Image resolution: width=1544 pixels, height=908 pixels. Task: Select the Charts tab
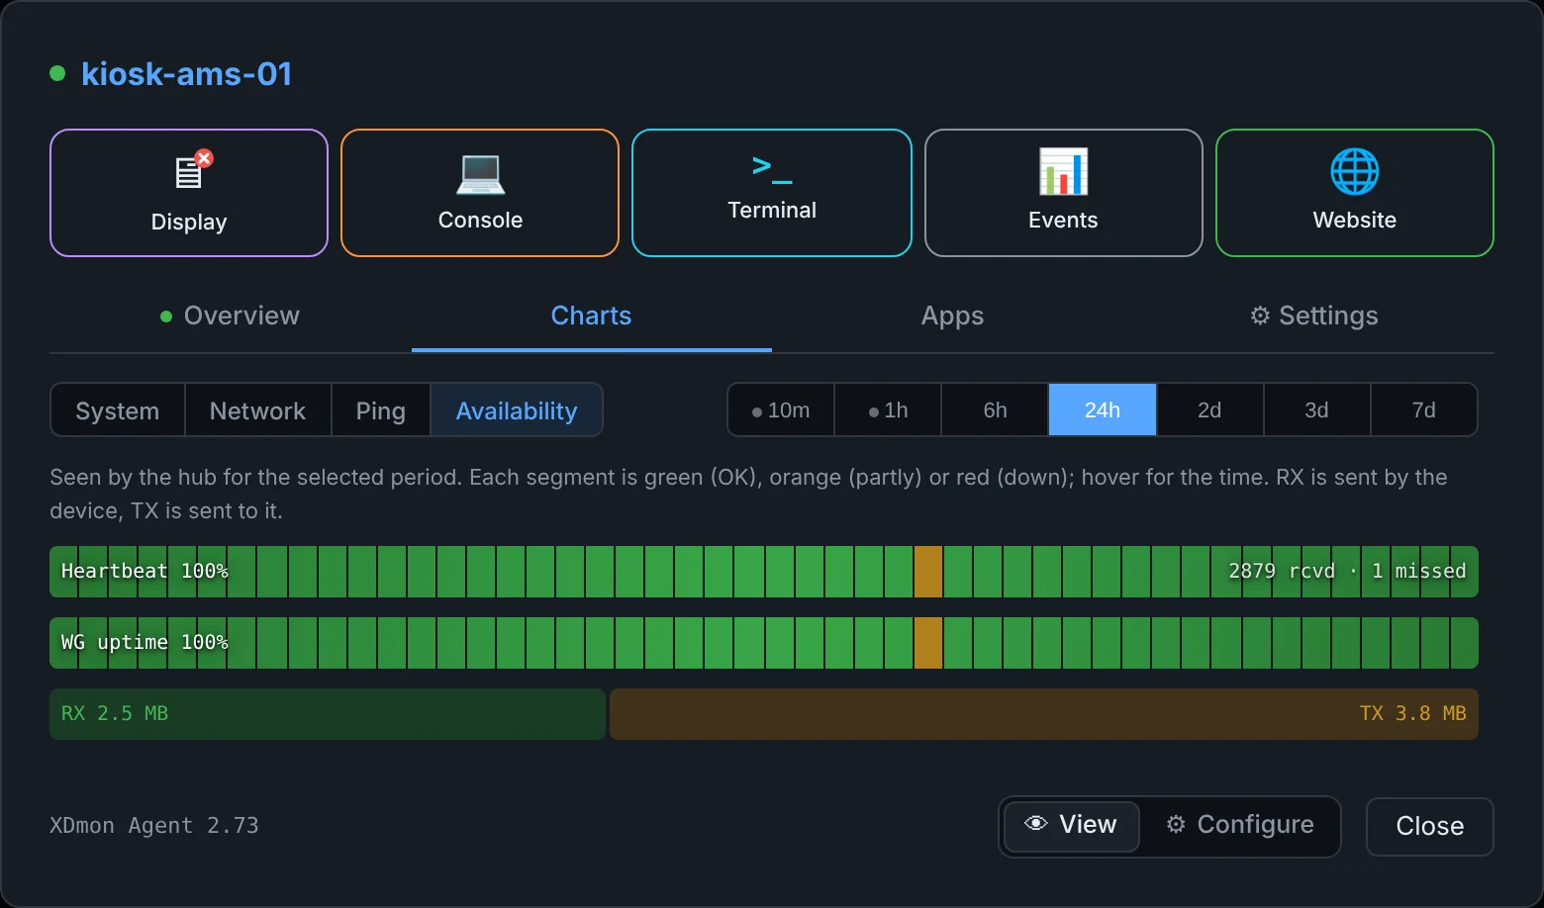pyautogui.click(x=591, y=316)
